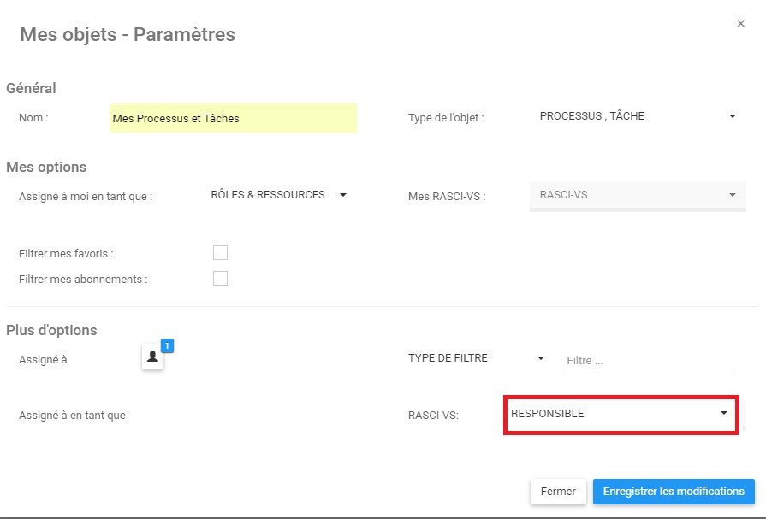
Task: Toggle the Filtrer mes abonnements checkbox
Action: tap(220, 278)
